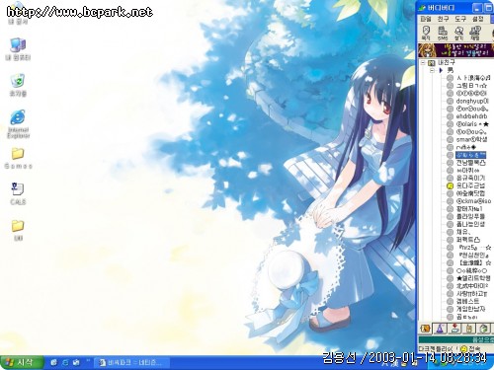The image size is (494, 370).
Task: Switch to the fourth bottom tab icon
Action: coord(469,329)
